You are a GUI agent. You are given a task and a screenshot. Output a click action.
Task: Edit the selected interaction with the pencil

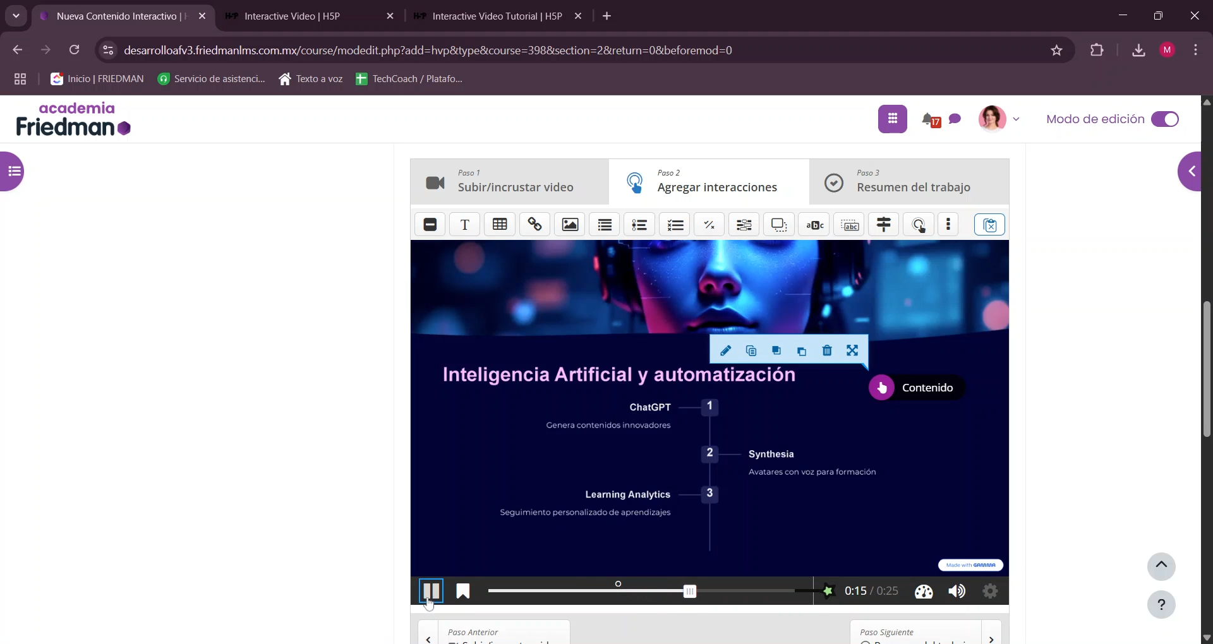click(725, 351)
